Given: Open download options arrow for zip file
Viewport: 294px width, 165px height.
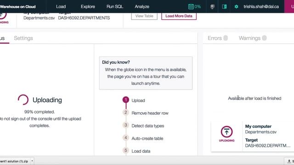Looking at the screenshot, I should [32, 161].
